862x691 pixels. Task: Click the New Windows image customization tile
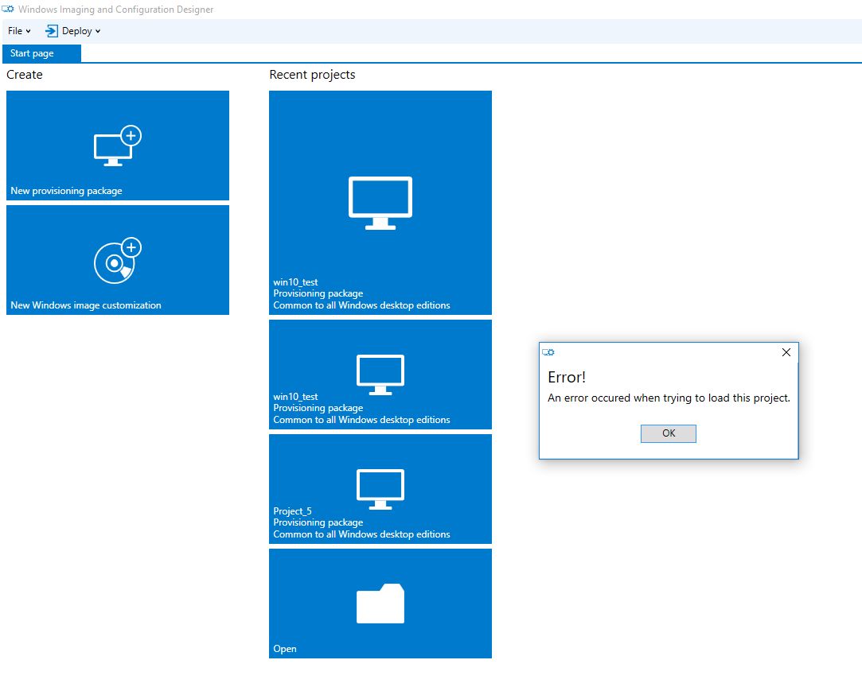[x=118, y=260]
